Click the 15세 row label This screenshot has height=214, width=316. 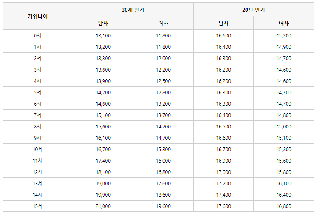pyautogui.click(x=37, y=206)
